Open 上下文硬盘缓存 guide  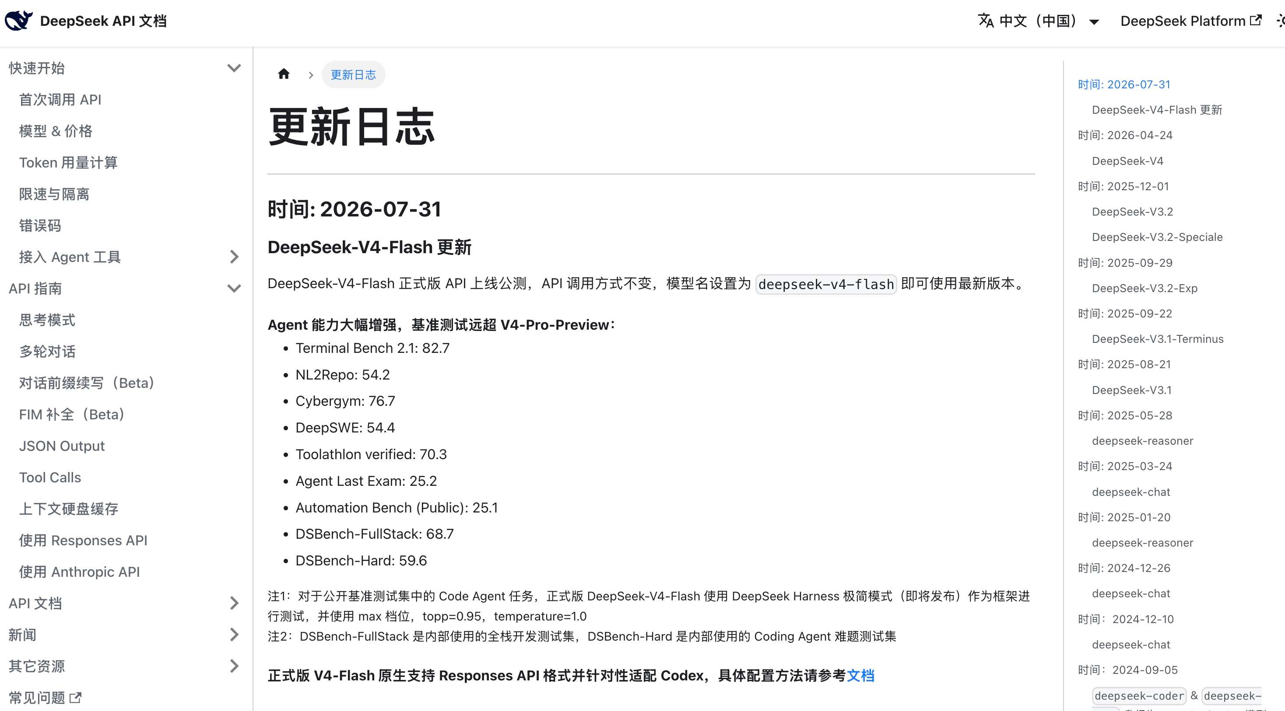[68, 509]
